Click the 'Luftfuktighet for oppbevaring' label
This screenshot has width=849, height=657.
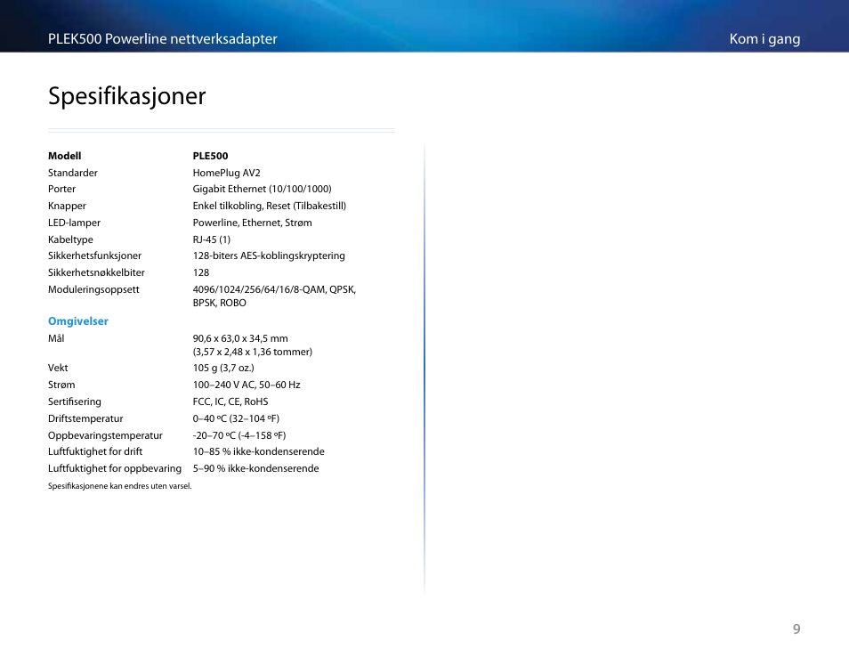point(115,468)
